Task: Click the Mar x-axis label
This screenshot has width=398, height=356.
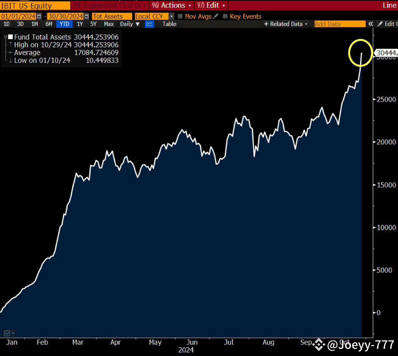Action: pos(78,342)
